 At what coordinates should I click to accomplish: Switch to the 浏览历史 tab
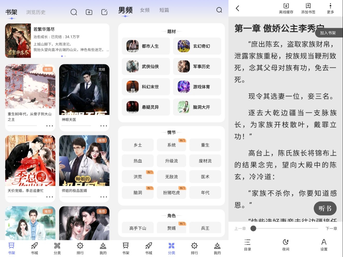(36, 12)
